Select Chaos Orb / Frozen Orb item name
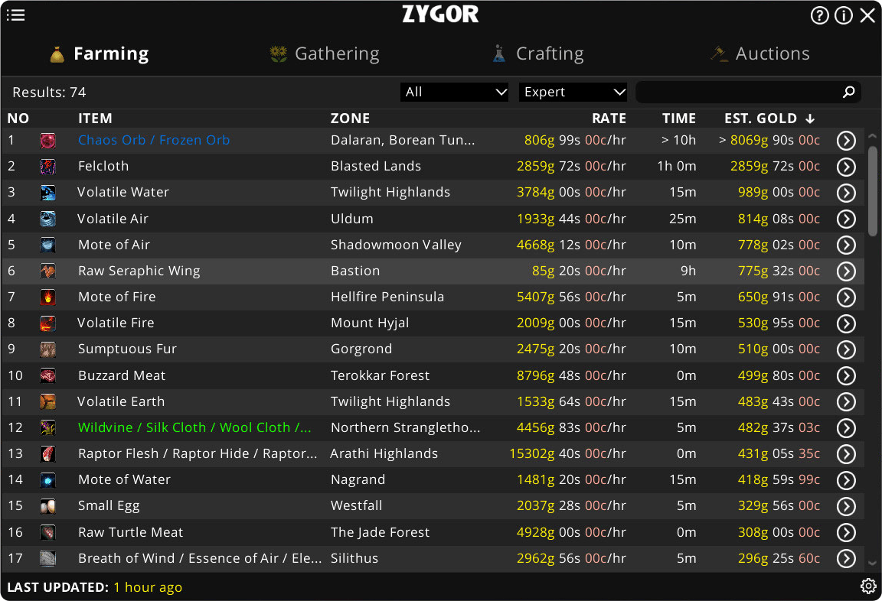This screenshot has width=882, height=601. (154, 140)
